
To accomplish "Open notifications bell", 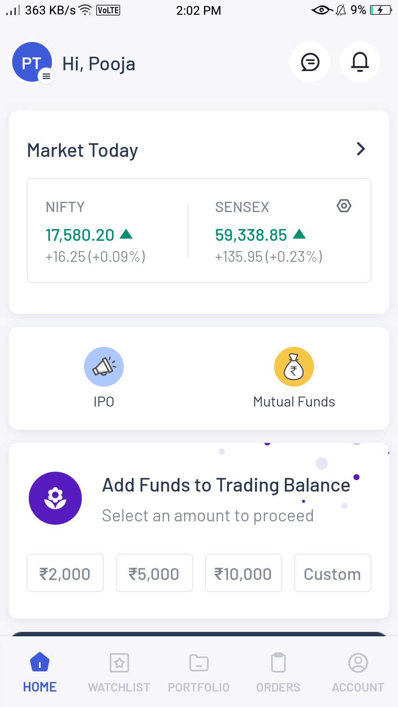I will [x=360, y=62].
